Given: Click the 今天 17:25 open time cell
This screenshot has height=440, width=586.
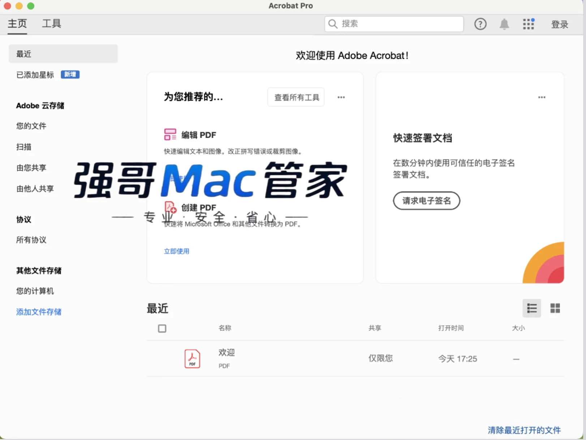Looking at the screenshot, I should tap(457, 359).
